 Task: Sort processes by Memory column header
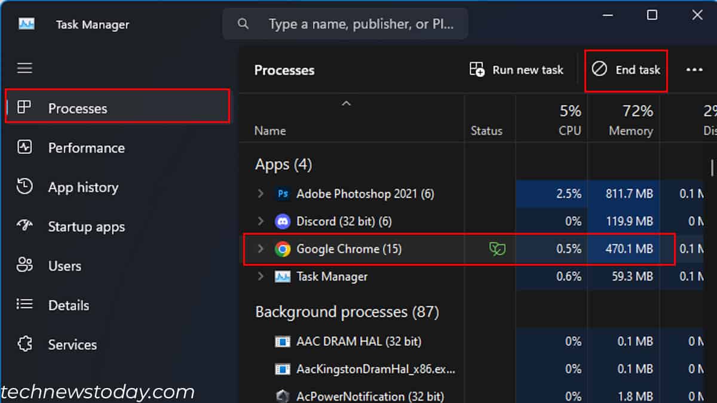click(630, 120)
